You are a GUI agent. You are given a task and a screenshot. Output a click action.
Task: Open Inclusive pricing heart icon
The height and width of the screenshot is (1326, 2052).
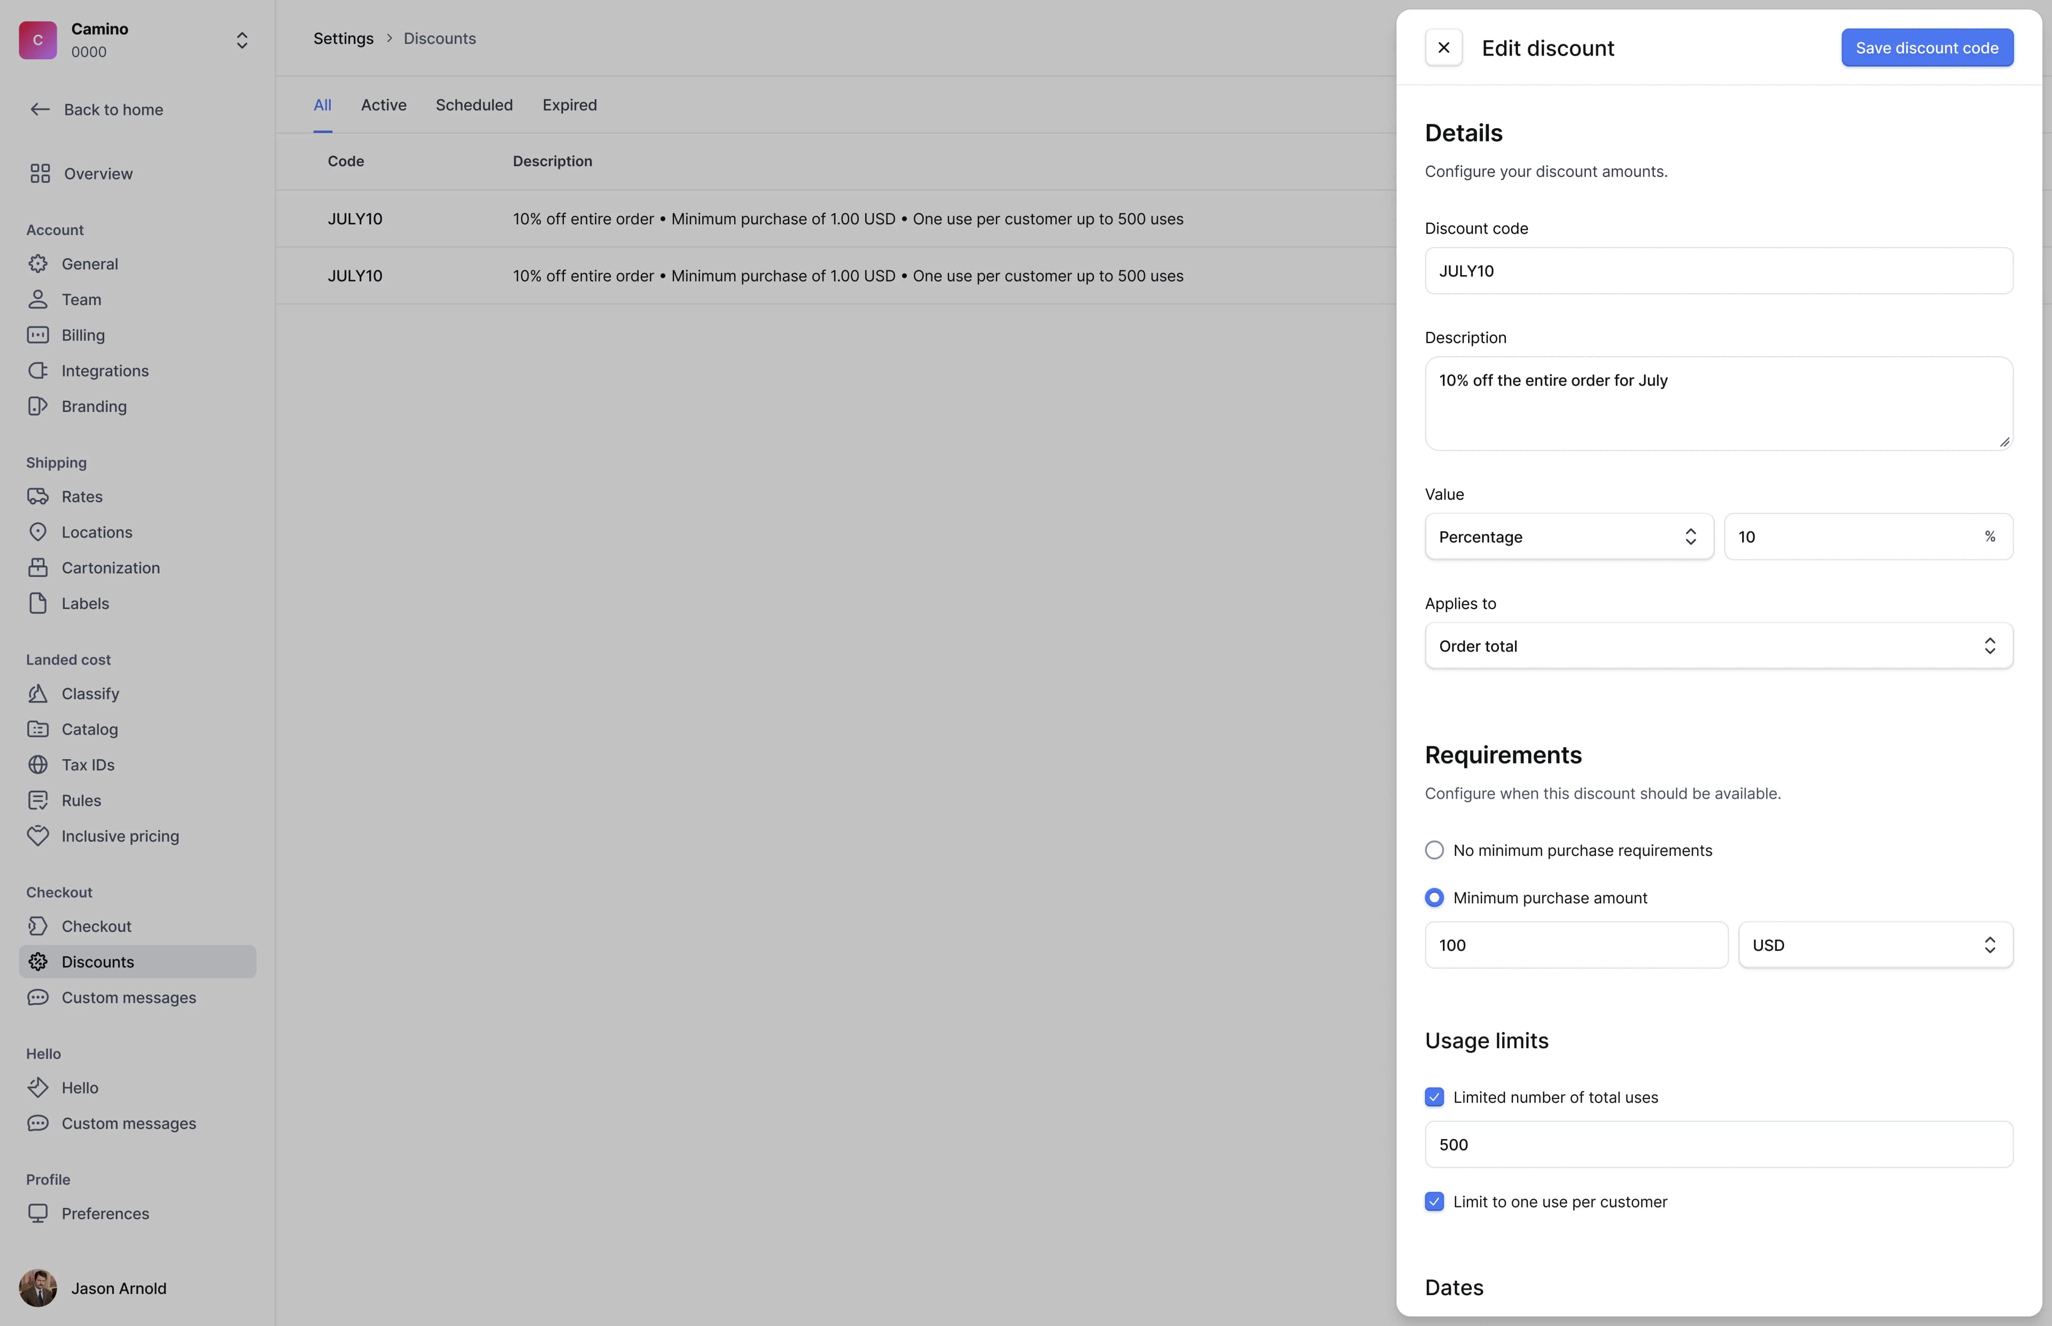[x=38, y=836]
